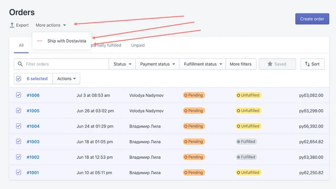Open the Fulfillment status filter dropdown

click(x=203, y=64)
